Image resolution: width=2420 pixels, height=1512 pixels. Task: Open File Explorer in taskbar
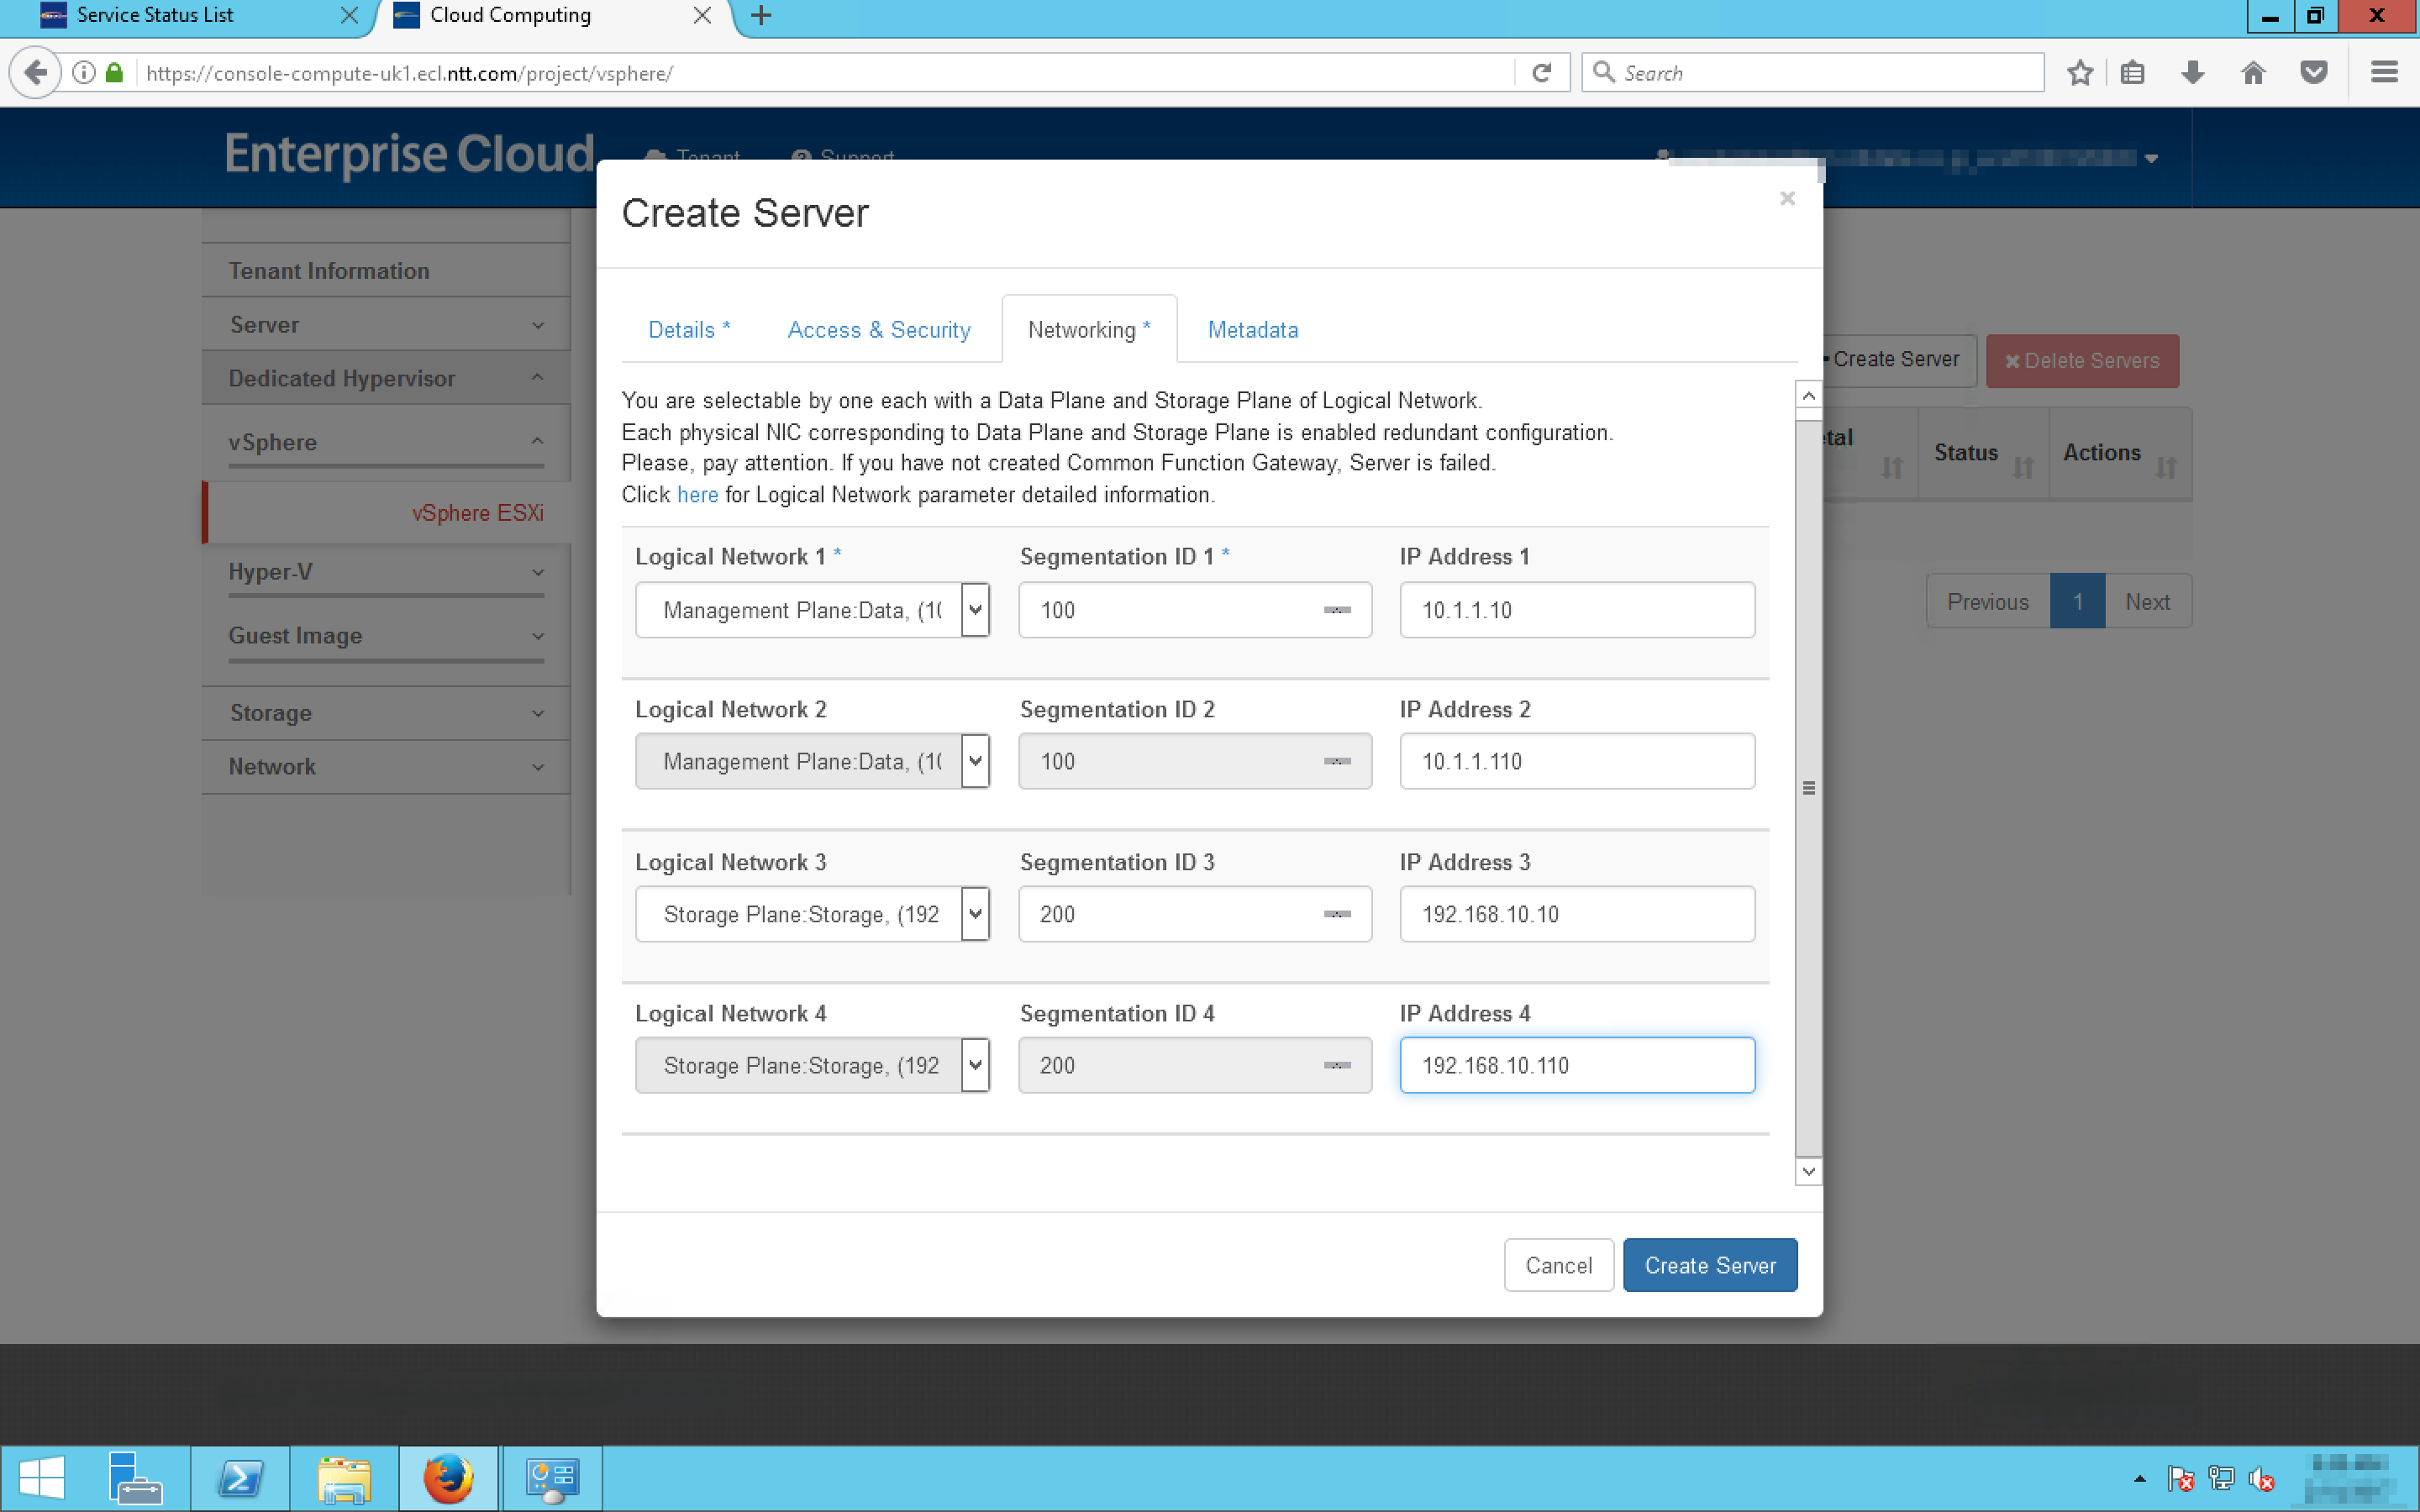344,1478
